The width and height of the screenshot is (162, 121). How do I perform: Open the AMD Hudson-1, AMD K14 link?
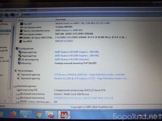tap(69, 30)
